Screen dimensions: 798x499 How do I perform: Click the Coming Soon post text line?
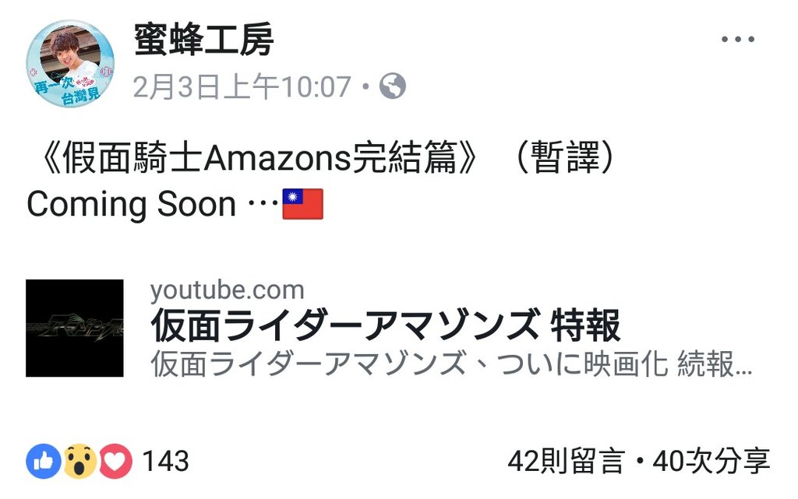pos(152,204)
